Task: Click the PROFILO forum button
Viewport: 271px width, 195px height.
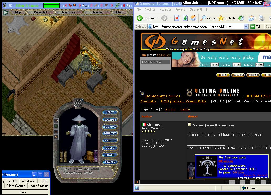Action: click(x=223, y=75)
